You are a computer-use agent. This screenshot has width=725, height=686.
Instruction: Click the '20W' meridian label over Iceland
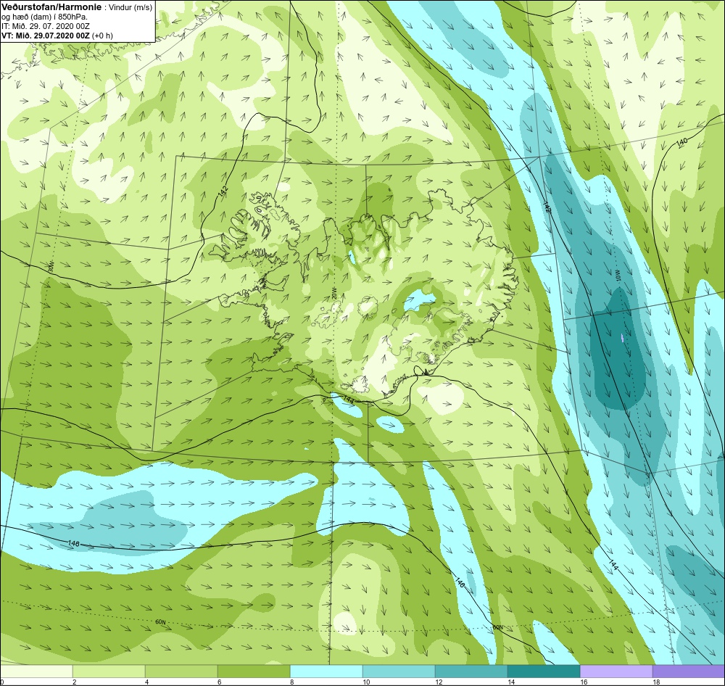pos(333,294)
